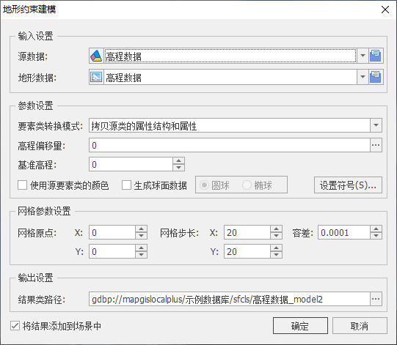Click ellipsis button beside elevation offset
The height and width of the screenshot is (345, 397).
pyautogui.click(x=376, y=145)
